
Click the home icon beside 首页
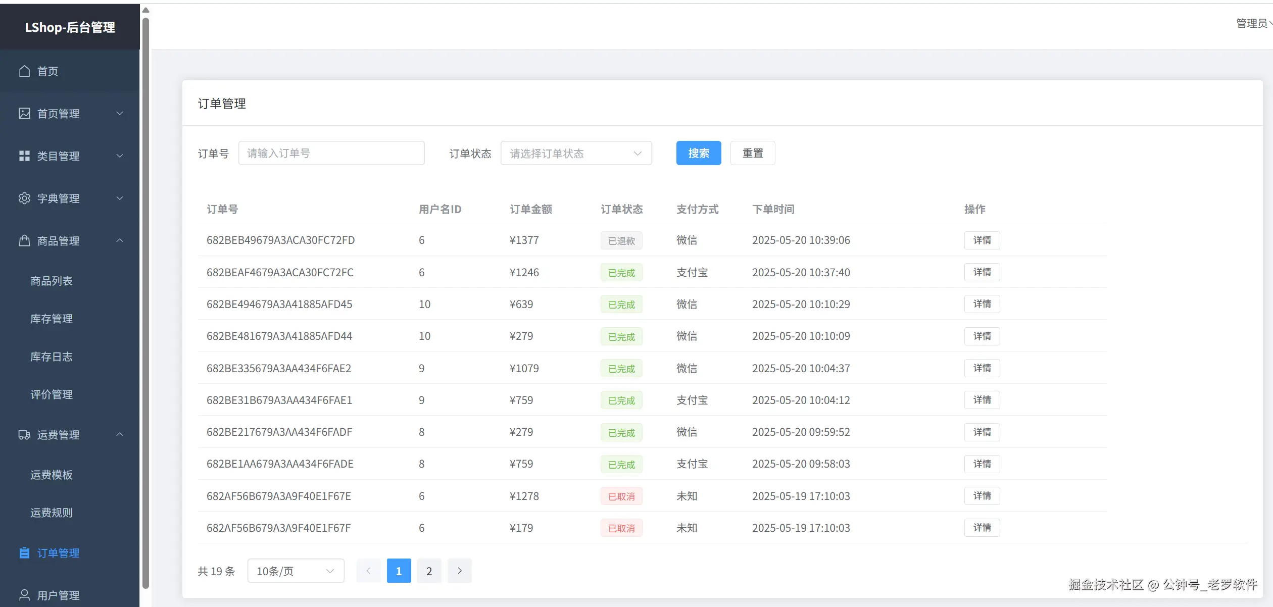pyautogui.click(x=24, y=71)
